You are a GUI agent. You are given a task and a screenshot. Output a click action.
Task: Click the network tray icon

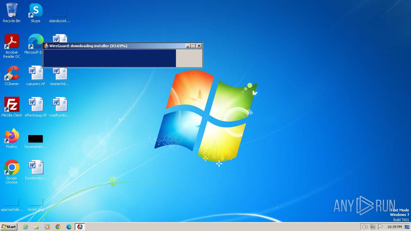click(373, 227)
